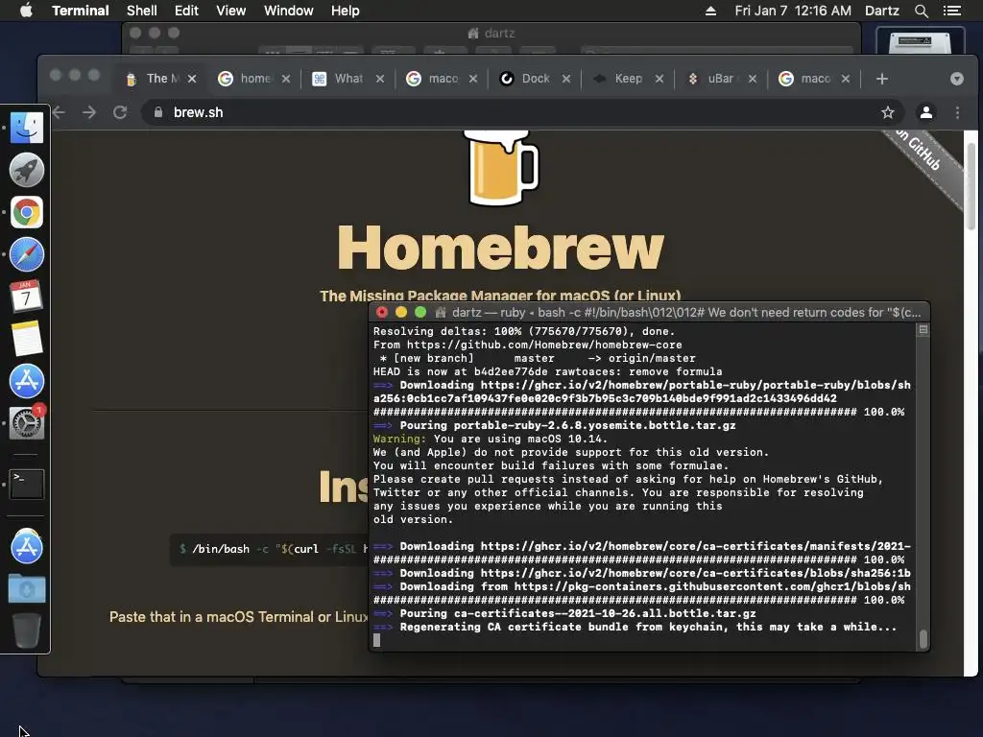Open Google Chrome from the Dock
983x737 pixels.
[x=26, y=212]
